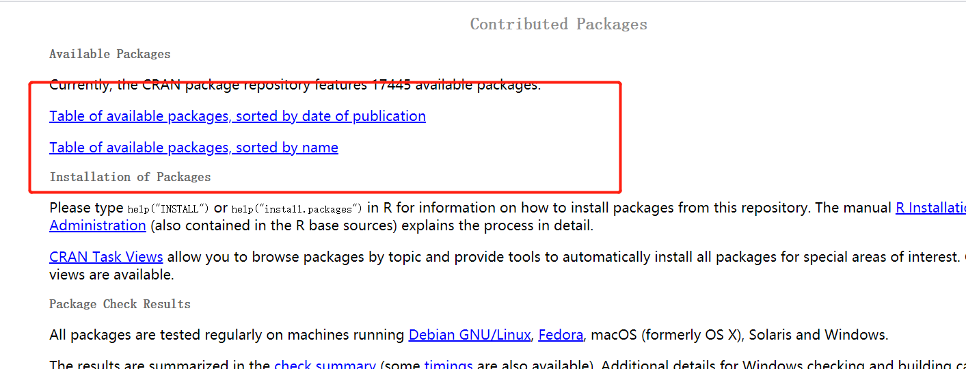Click the help("install.packages") code text
Screen dimensions: 966x369
point(297,208)
